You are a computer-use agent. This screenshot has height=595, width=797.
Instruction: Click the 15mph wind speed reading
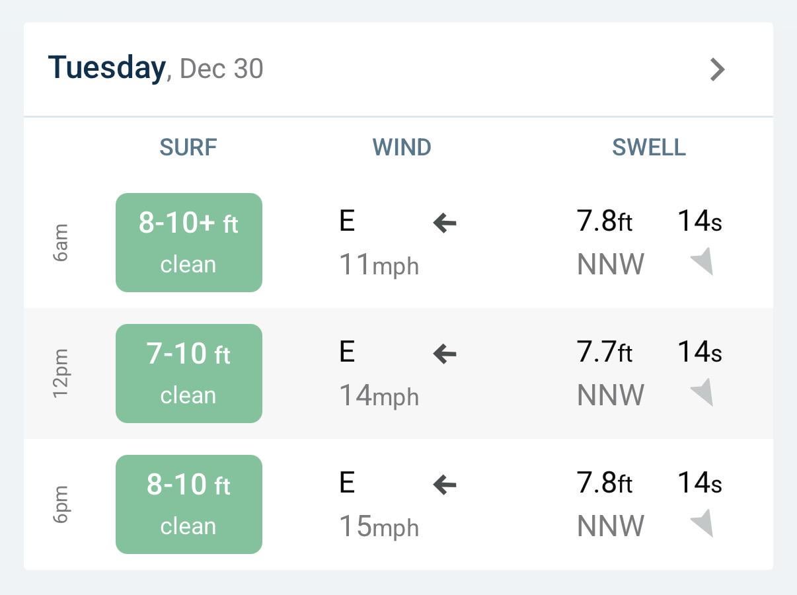(x=379, y=527)
